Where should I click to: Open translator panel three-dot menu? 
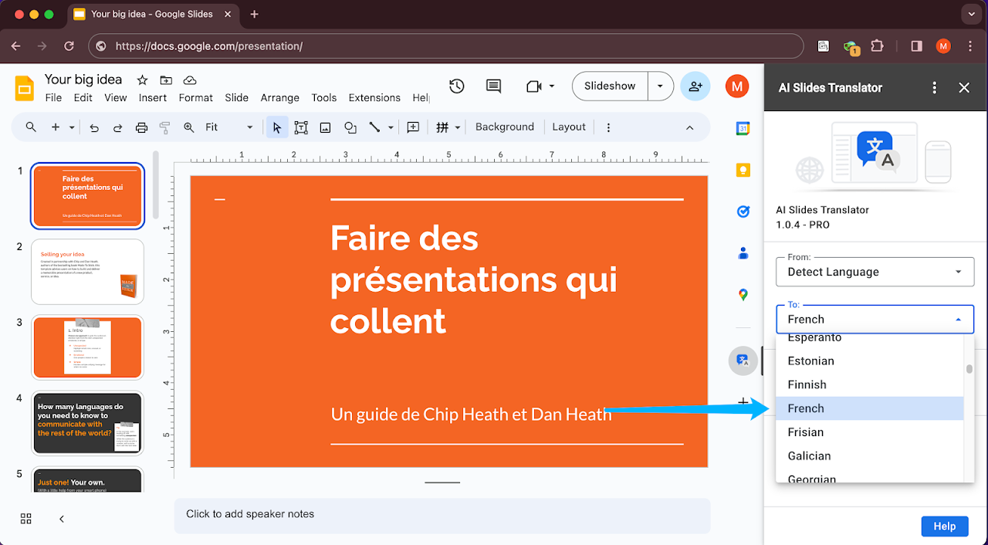(935, 88)
